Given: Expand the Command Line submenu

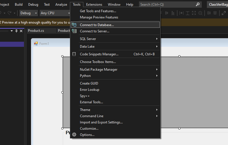Looking at the screenshot, I should 157,116.
